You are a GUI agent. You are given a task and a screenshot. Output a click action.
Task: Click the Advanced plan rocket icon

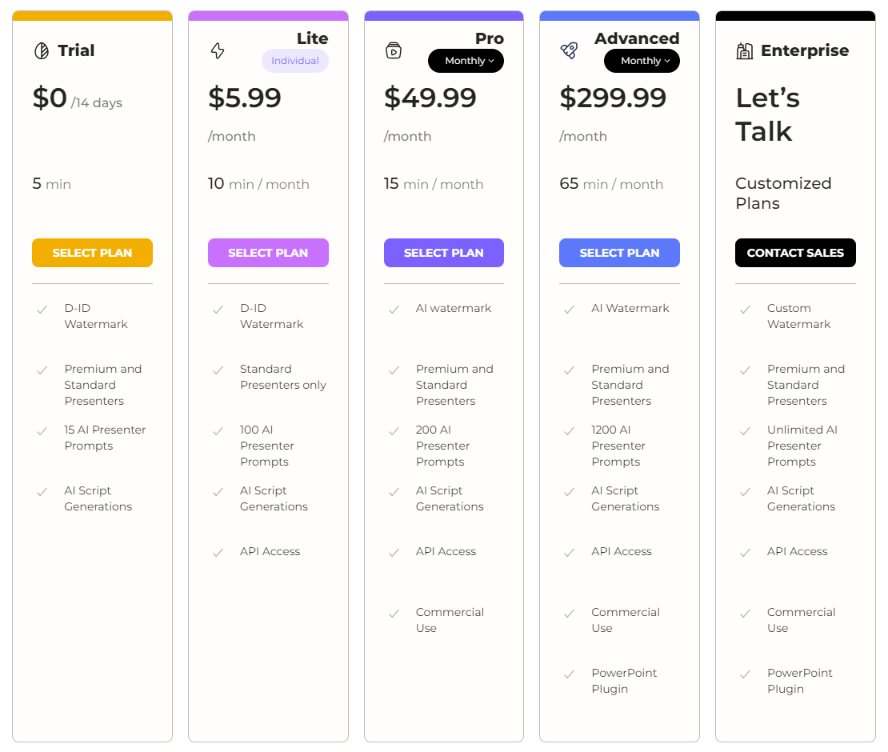point(569,51)
